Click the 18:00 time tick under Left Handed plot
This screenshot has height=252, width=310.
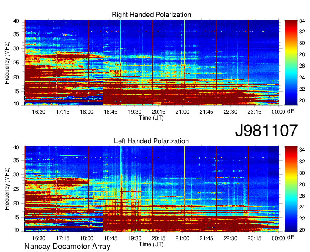[x=87, y=238]
